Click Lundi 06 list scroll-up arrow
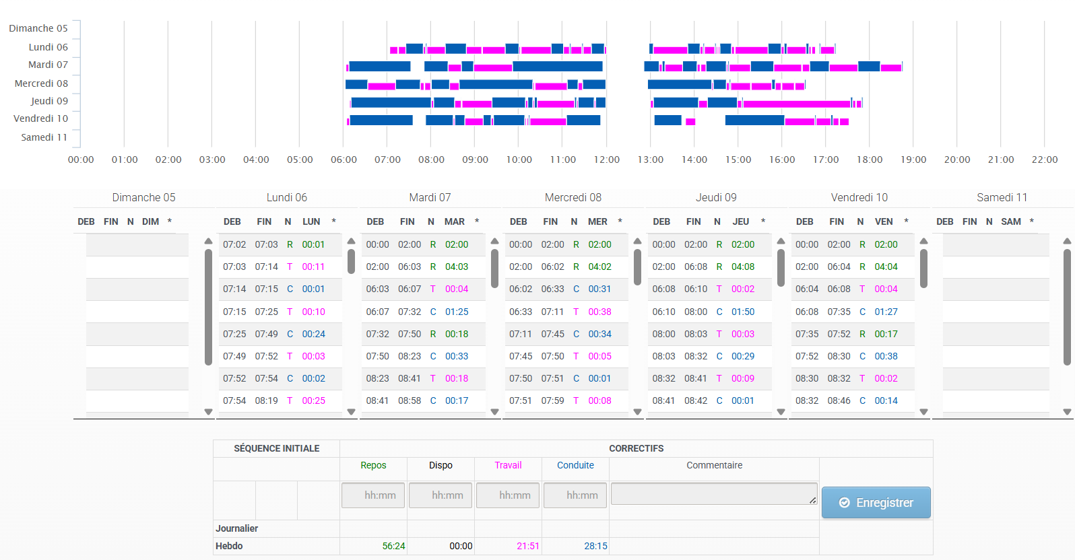Image resolution: width=1075 pixels, height=560 pixels. [x=351, y=241]
